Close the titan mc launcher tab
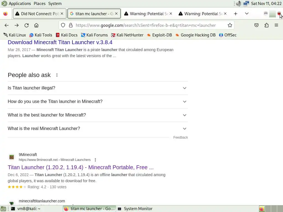The height and width of the screenshot is (212, 283). pos(116,14)
